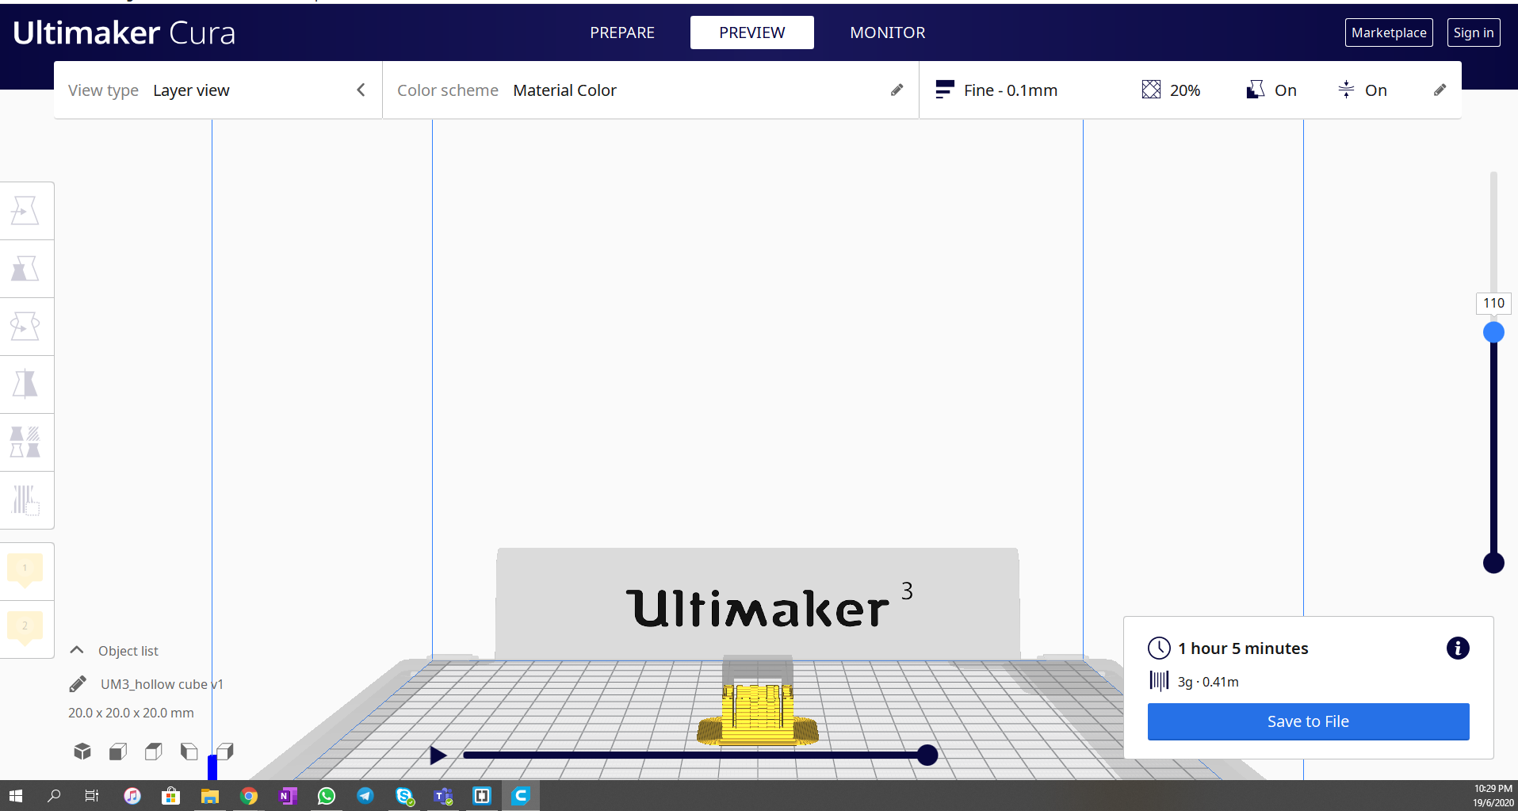Switch to top camera view cube

point(154,751)
